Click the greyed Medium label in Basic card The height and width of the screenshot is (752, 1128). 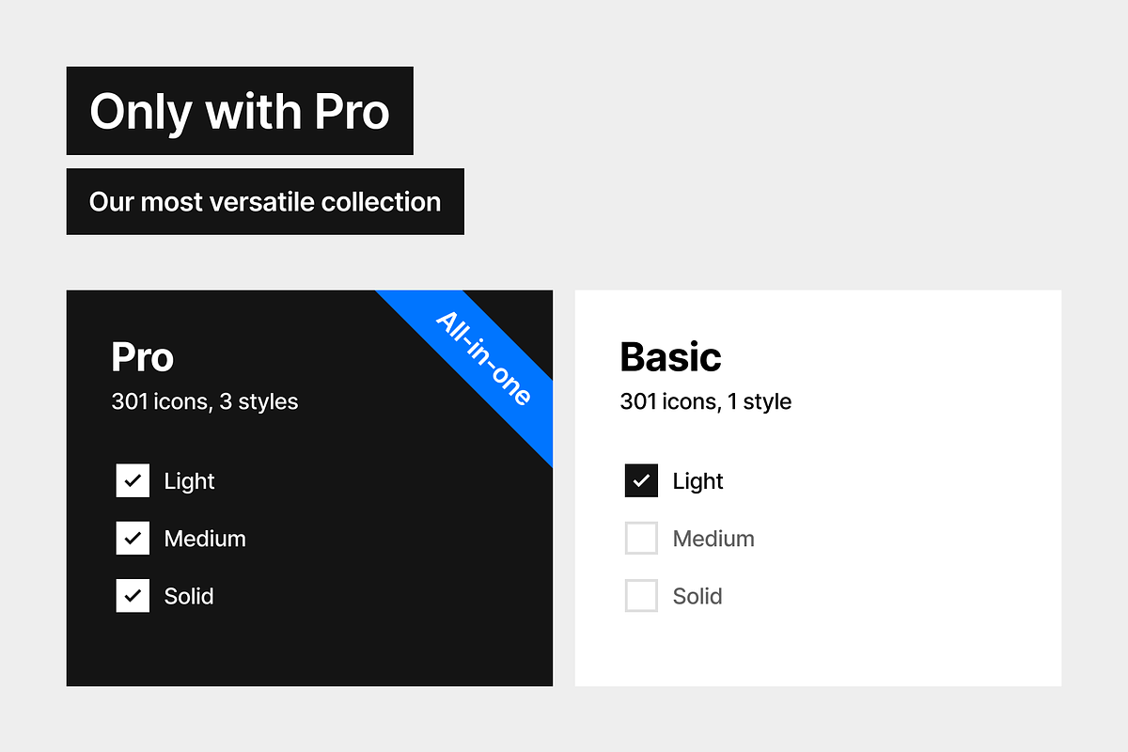point(713,539)
